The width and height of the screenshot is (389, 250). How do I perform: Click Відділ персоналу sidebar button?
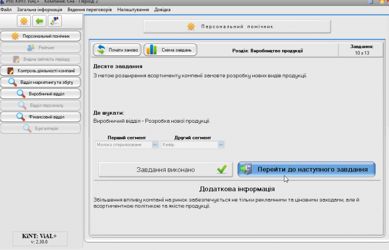pos(41,106)
